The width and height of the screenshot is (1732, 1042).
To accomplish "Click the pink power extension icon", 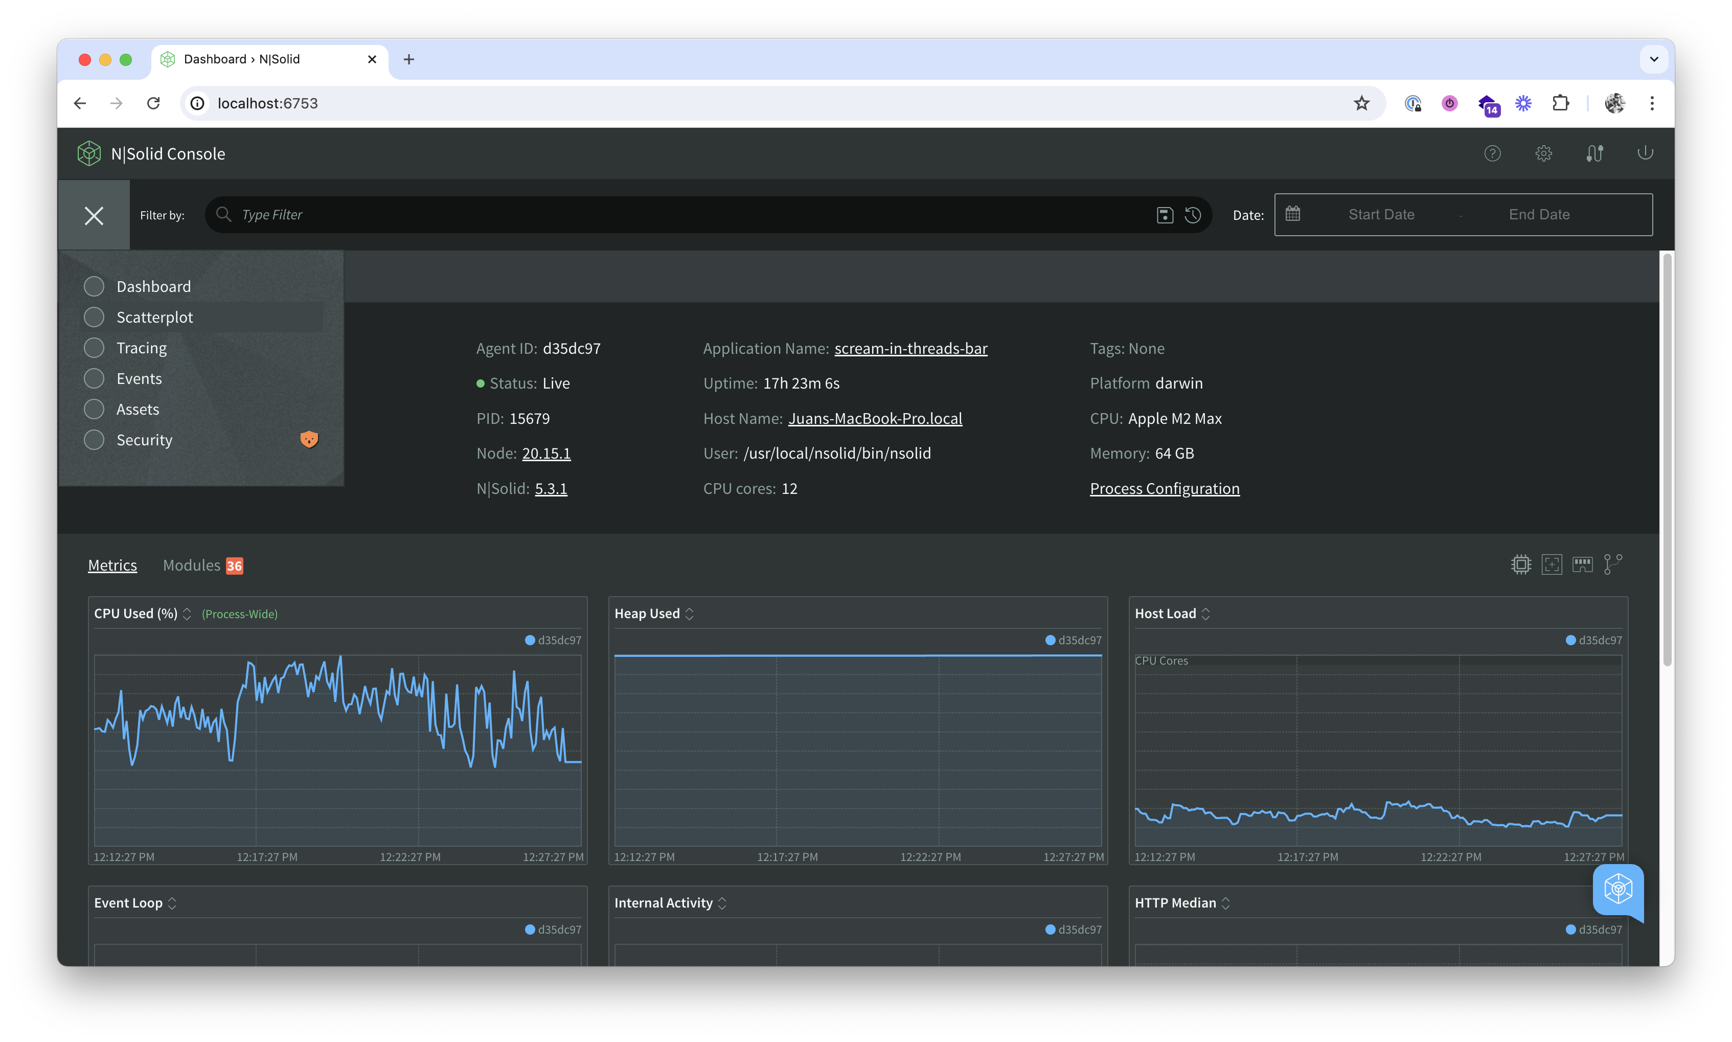I will tap(1449, 103).
